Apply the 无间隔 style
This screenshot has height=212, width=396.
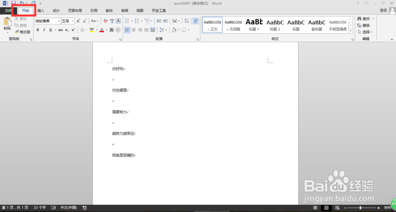point(233,25)
